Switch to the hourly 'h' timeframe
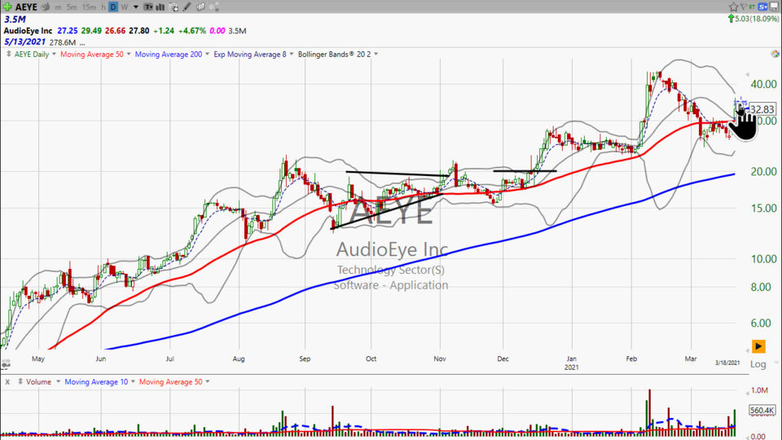This screenshot has width=782, height=440. click(x=103, y=7)
